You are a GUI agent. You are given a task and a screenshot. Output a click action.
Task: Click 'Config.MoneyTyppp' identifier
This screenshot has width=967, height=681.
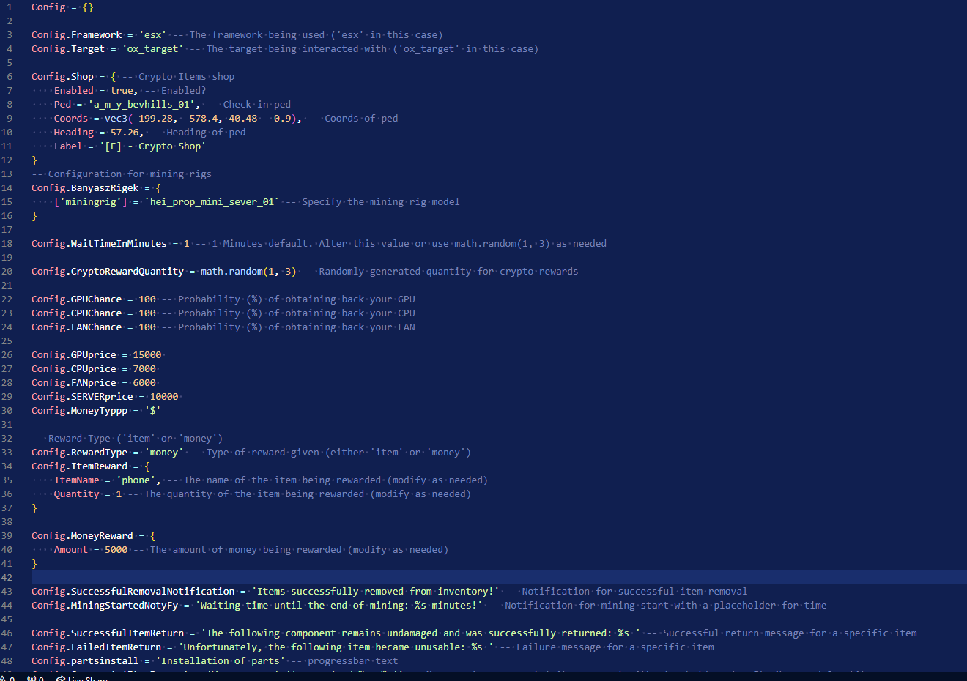click(80, 411)
